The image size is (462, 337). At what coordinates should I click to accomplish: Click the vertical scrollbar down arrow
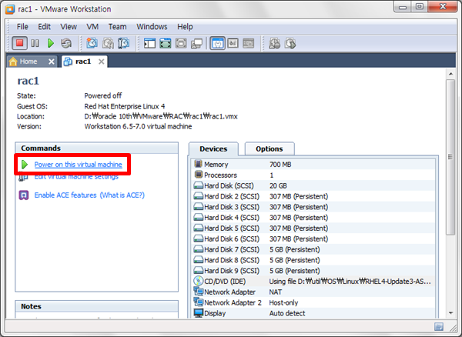point(450,313)
